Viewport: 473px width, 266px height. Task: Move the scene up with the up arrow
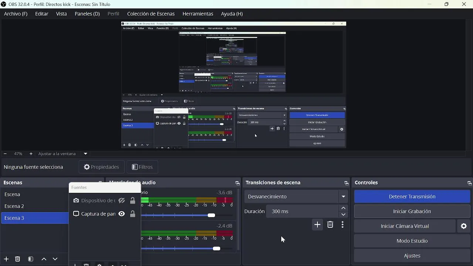(x=44, y=259)
